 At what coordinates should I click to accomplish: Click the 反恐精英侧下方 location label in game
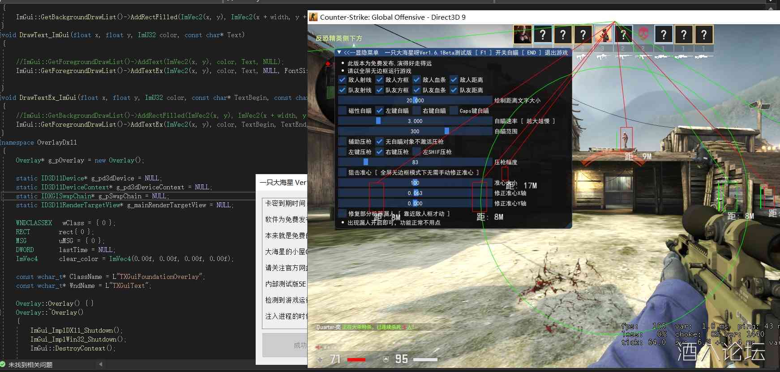pyautogui.click(x=339, y=38)
